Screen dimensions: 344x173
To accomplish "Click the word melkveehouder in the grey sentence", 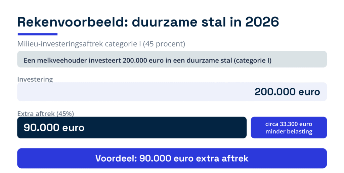I will point(62,60).
